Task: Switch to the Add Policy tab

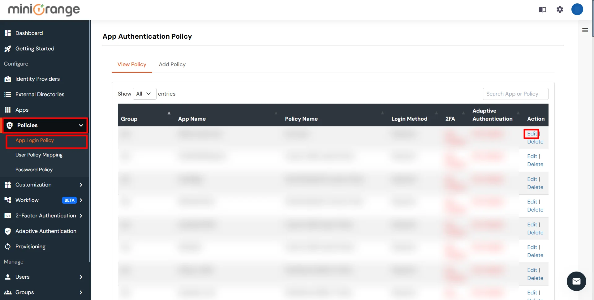Action: coord(172,64)
